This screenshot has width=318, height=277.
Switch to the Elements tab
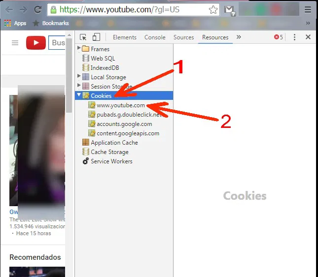click(124, 37)
